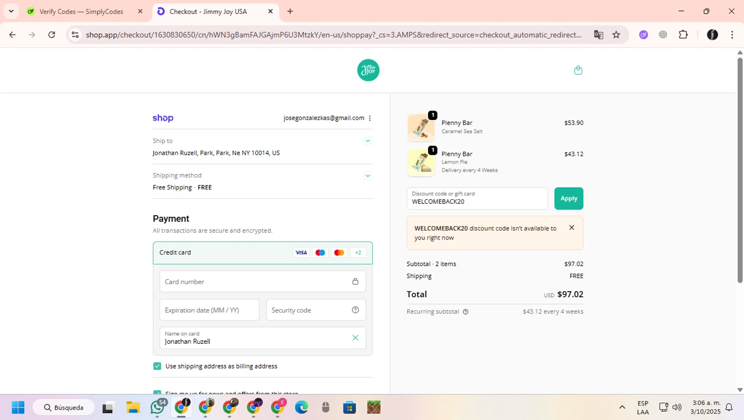The height and width of the screenshot is (420, 744).
Task: Click the Jimmy Joy logo
Action: (x=368, y=70)
